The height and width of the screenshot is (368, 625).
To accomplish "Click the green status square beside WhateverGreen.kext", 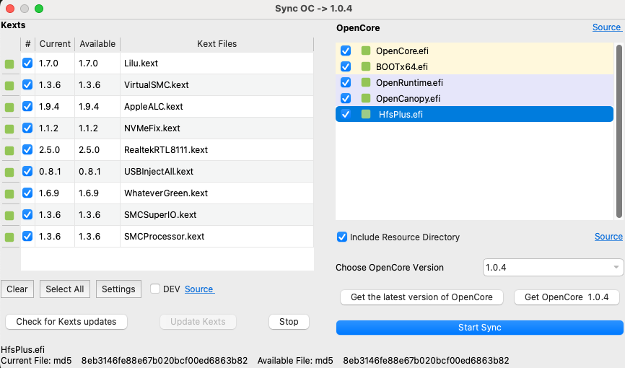I will [9, 194].
